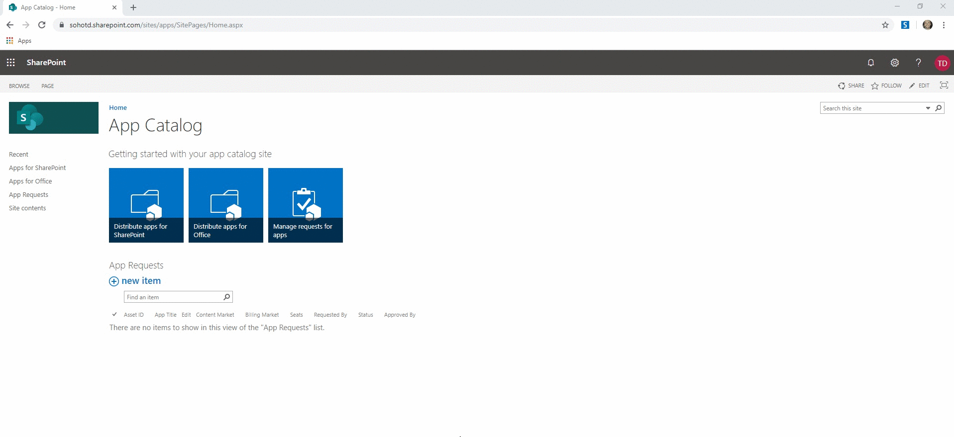Sort by Seats column header

[x=297, y=315]
